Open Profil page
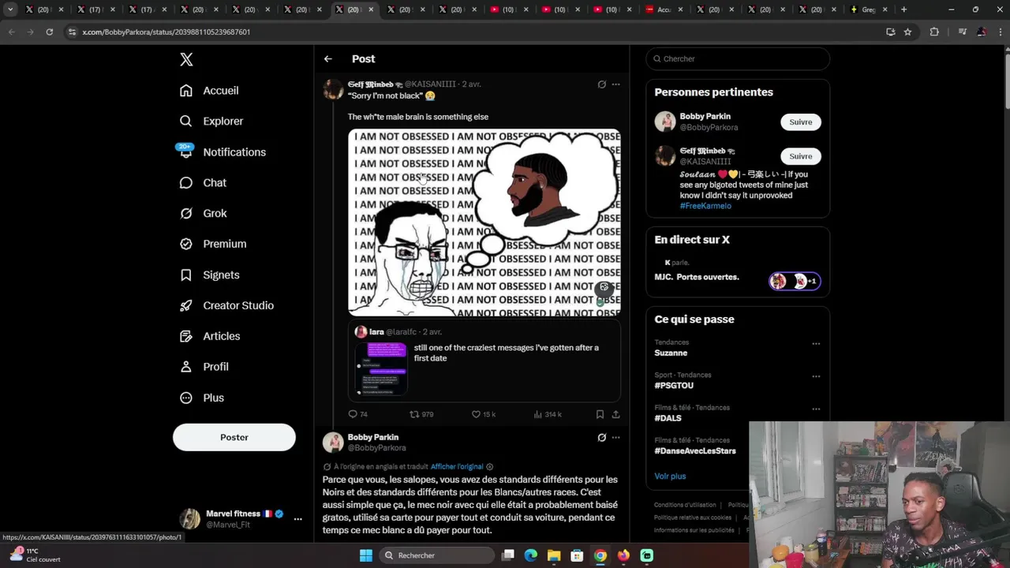1010x568 pixels. click(204, 368)
